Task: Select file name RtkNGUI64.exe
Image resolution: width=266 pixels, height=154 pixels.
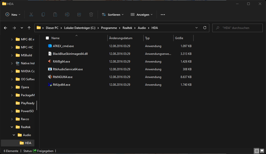Action: (x=63, y=77)
